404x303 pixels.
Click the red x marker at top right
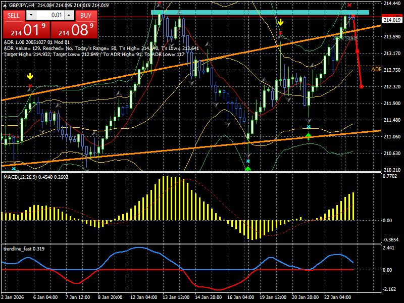point(349,5)
